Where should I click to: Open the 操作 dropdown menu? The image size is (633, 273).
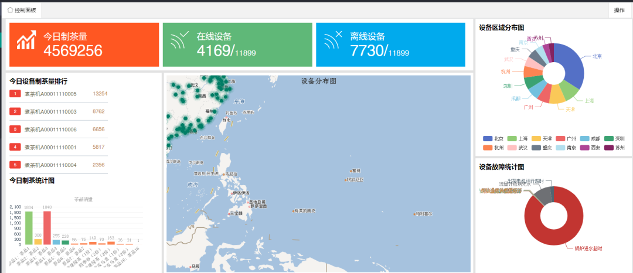620,10
